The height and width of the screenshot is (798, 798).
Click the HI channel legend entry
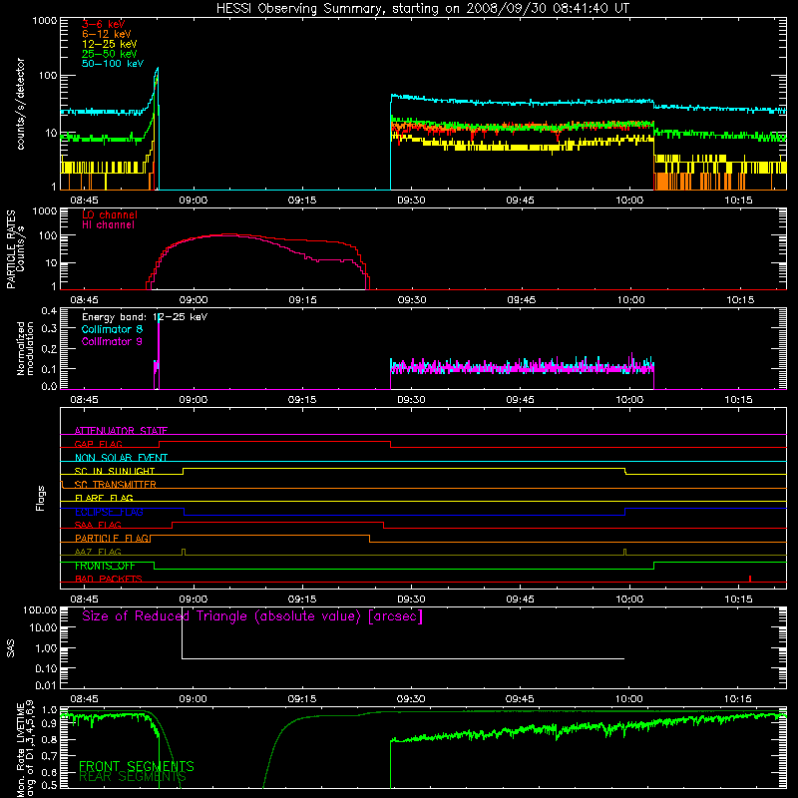tap(109, 225)
